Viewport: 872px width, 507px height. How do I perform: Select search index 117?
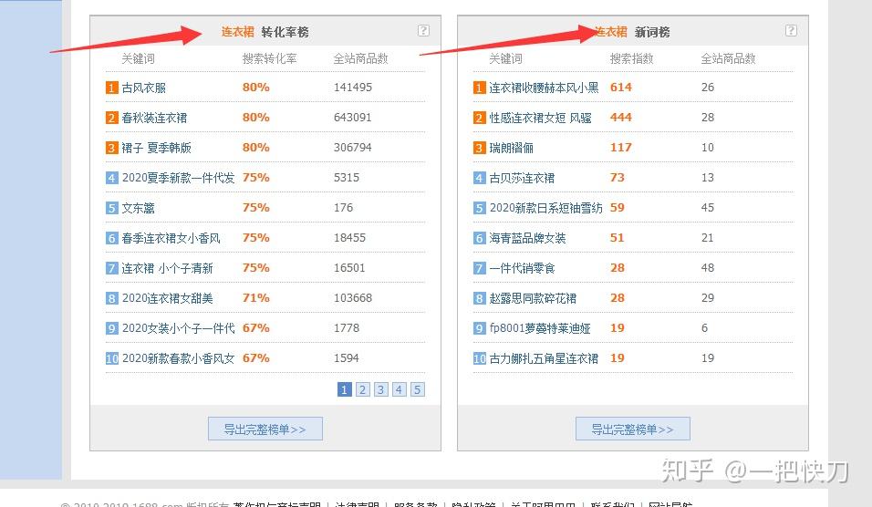pos(620,148)
